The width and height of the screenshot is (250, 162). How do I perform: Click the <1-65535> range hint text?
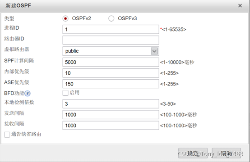pyautogui.click(x=174, y=29)
